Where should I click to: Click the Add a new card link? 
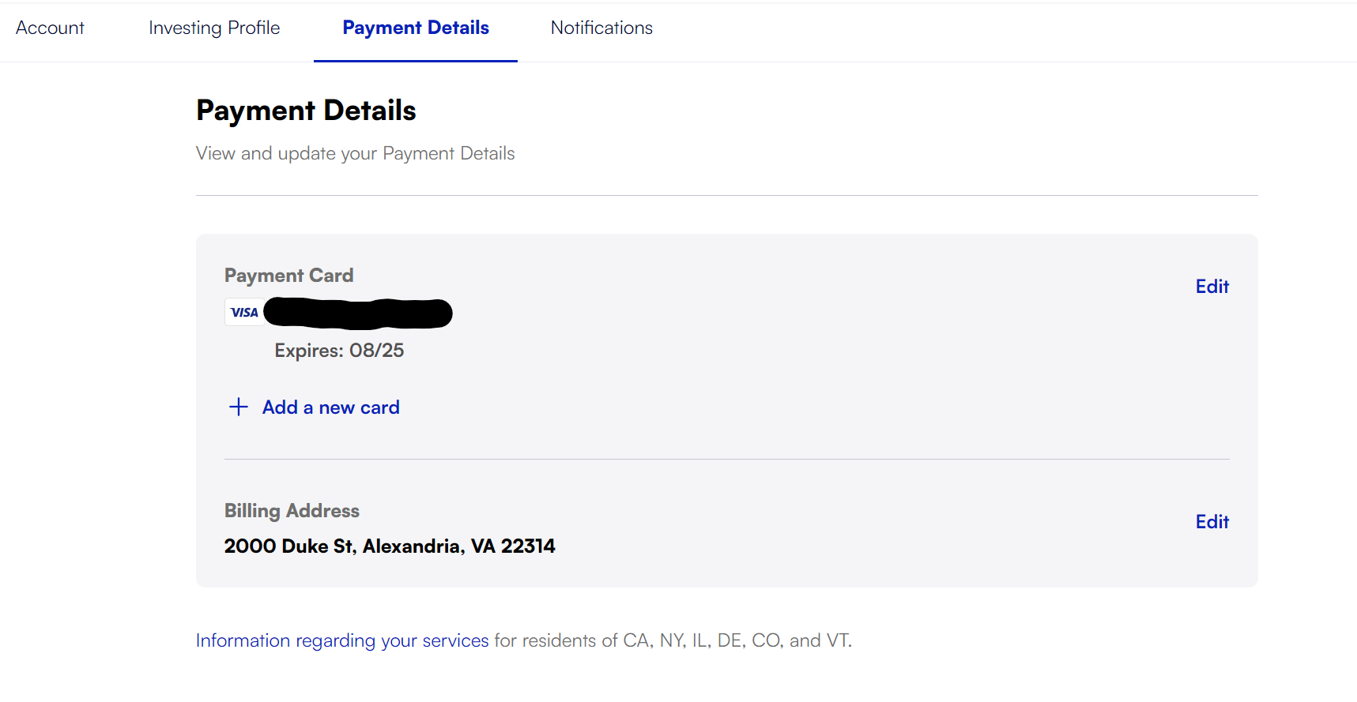point(331,407)
